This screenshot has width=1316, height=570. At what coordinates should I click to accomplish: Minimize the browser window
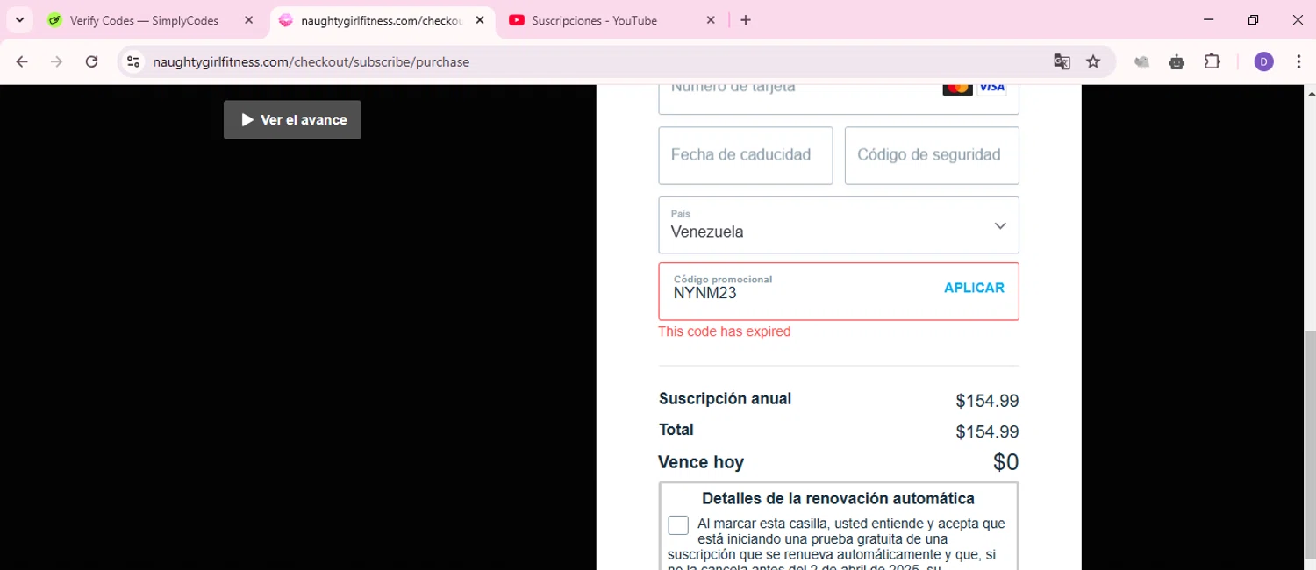coord(1209,20)
